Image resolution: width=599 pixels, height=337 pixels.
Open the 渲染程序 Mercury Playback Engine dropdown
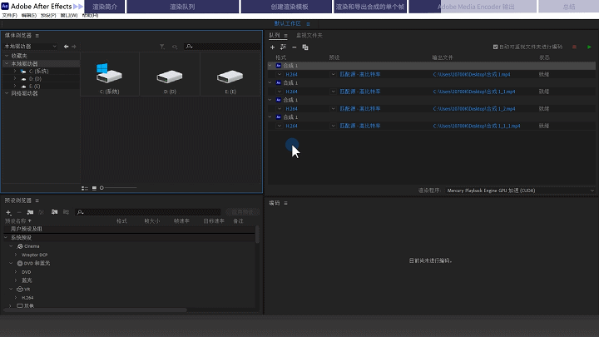tap(520, 191)
